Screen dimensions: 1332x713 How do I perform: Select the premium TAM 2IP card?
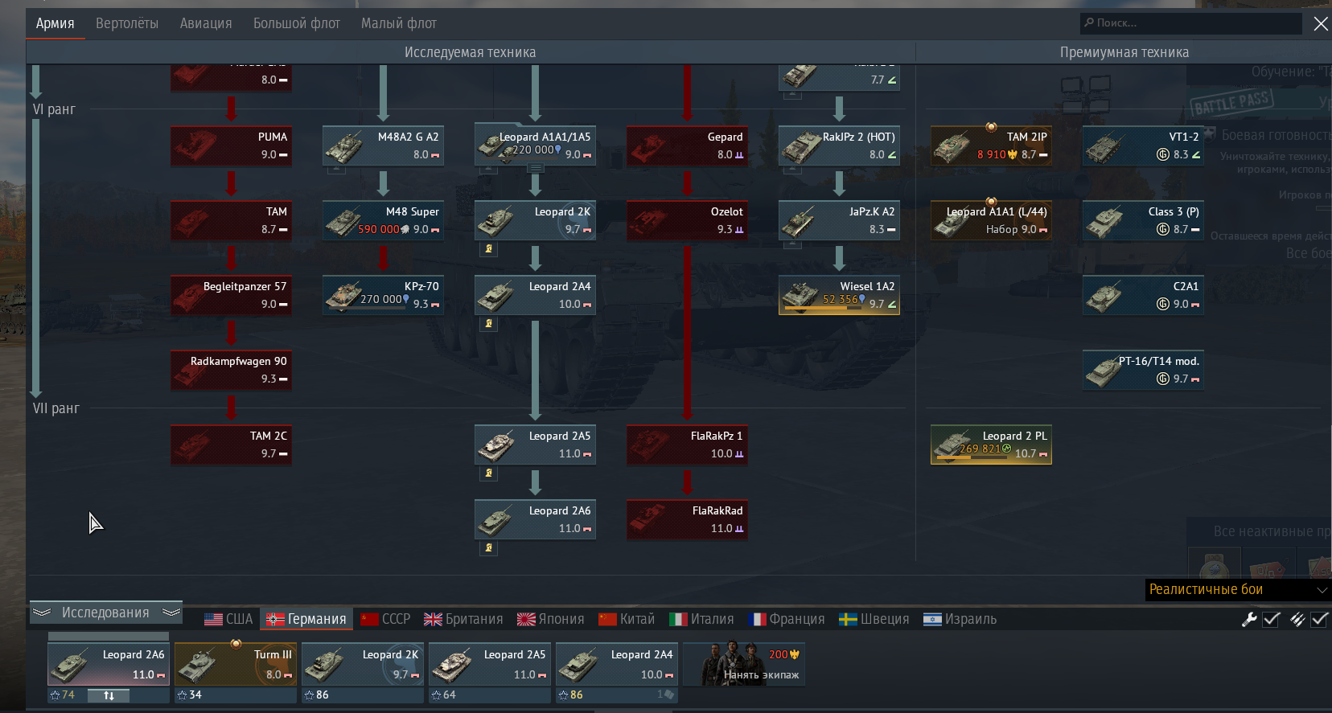coord(991,145)
